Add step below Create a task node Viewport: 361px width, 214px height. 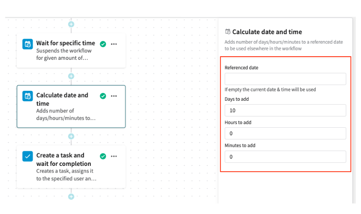pyautogui.click(x=71, y=196)
